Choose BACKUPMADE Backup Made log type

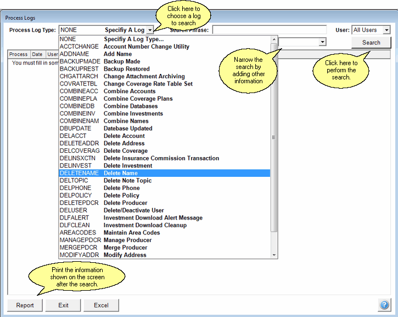click(x=165, y=61)
